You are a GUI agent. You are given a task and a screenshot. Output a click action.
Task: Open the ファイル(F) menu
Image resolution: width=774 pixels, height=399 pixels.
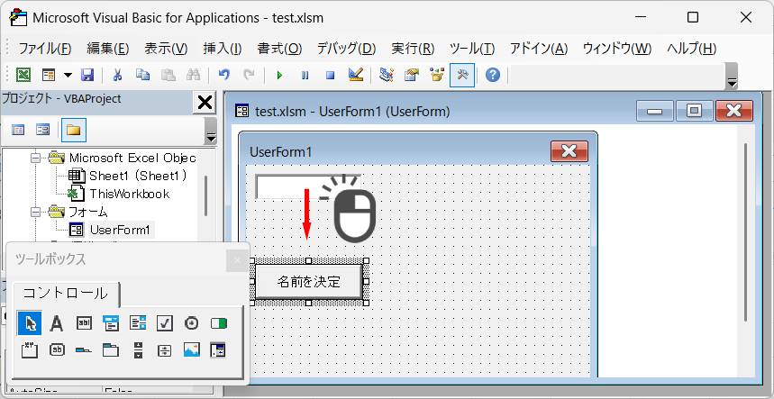click(45, 49)
